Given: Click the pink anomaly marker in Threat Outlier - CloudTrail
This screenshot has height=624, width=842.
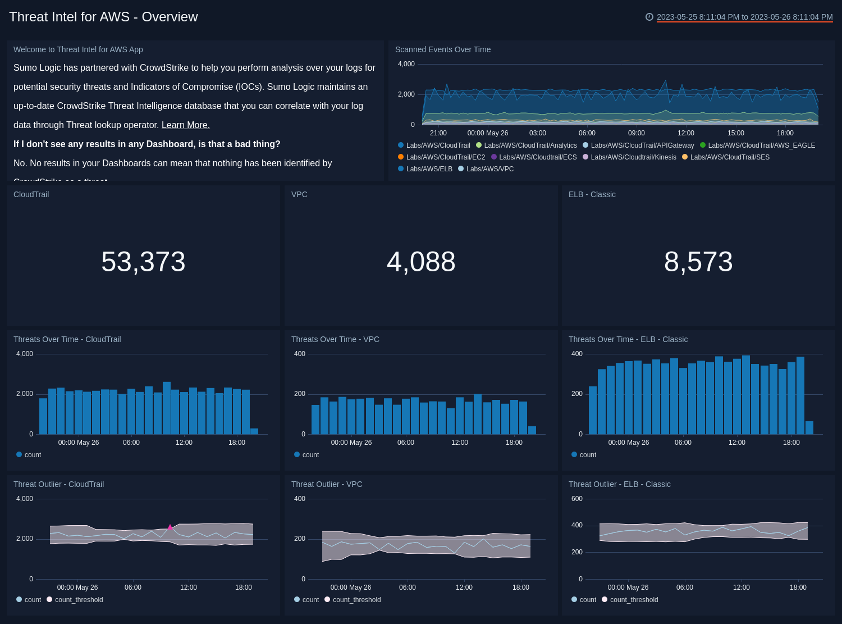Looking at the screenshot, I should click(170, 527).
